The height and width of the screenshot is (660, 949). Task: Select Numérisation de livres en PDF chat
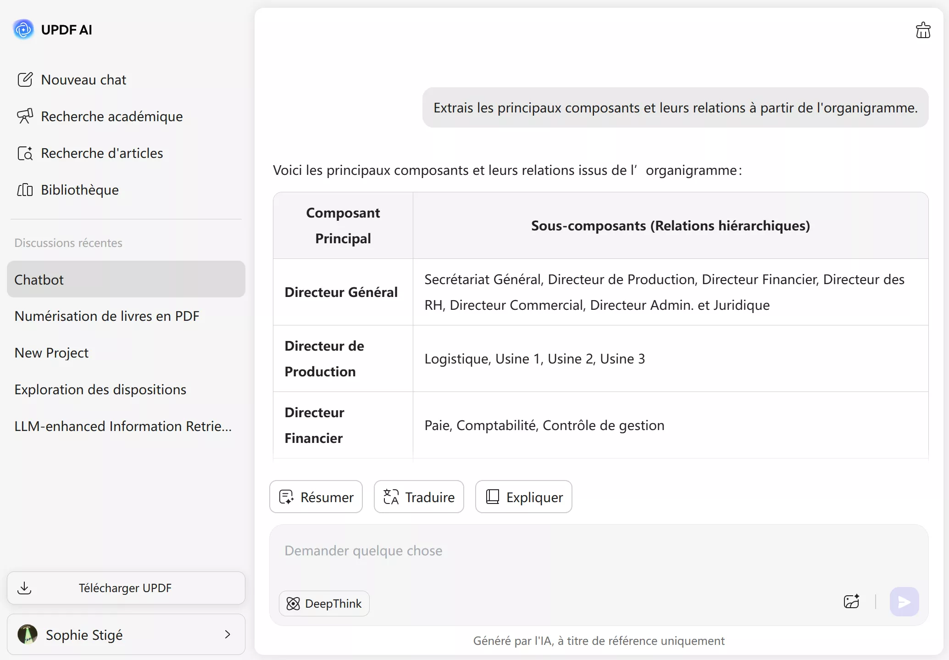(107, 316)
